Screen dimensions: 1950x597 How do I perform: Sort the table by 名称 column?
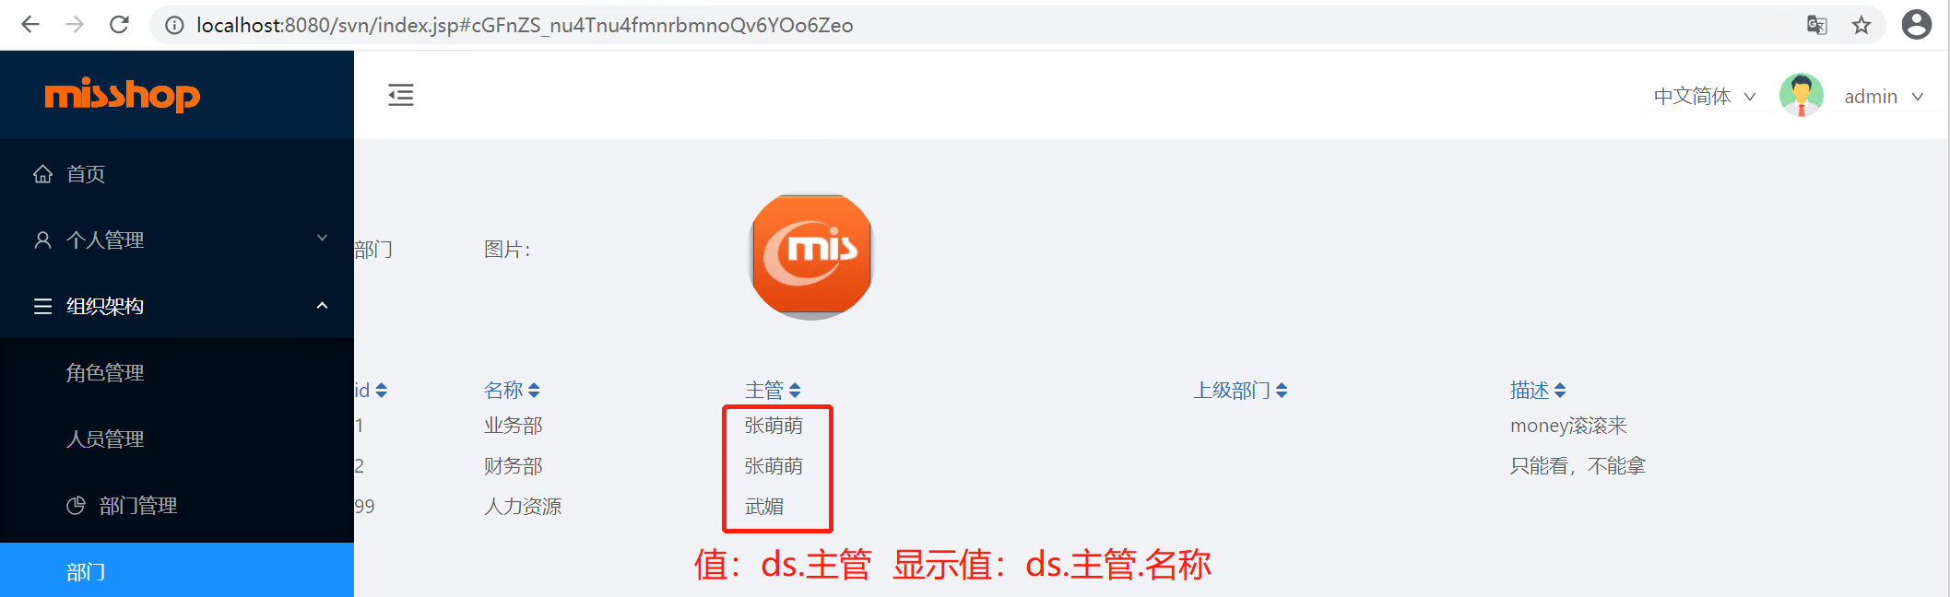(512, 391)
